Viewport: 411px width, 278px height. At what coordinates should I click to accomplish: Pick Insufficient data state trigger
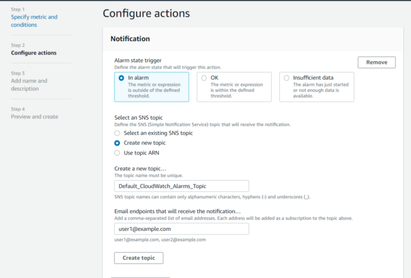pyautogui.click(x=317, y=87)
